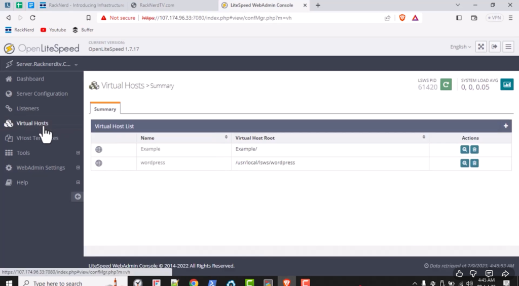
Task: Toggle full screen mode in header
Action: click(x=481, y=47)
